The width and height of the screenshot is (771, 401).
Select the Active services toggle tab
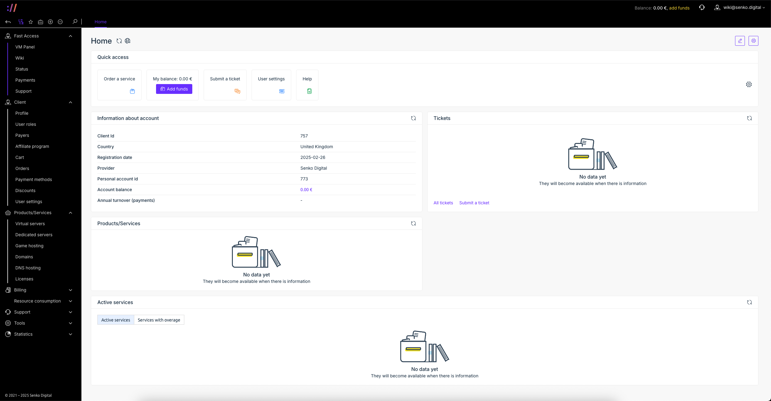pos(115,320)
